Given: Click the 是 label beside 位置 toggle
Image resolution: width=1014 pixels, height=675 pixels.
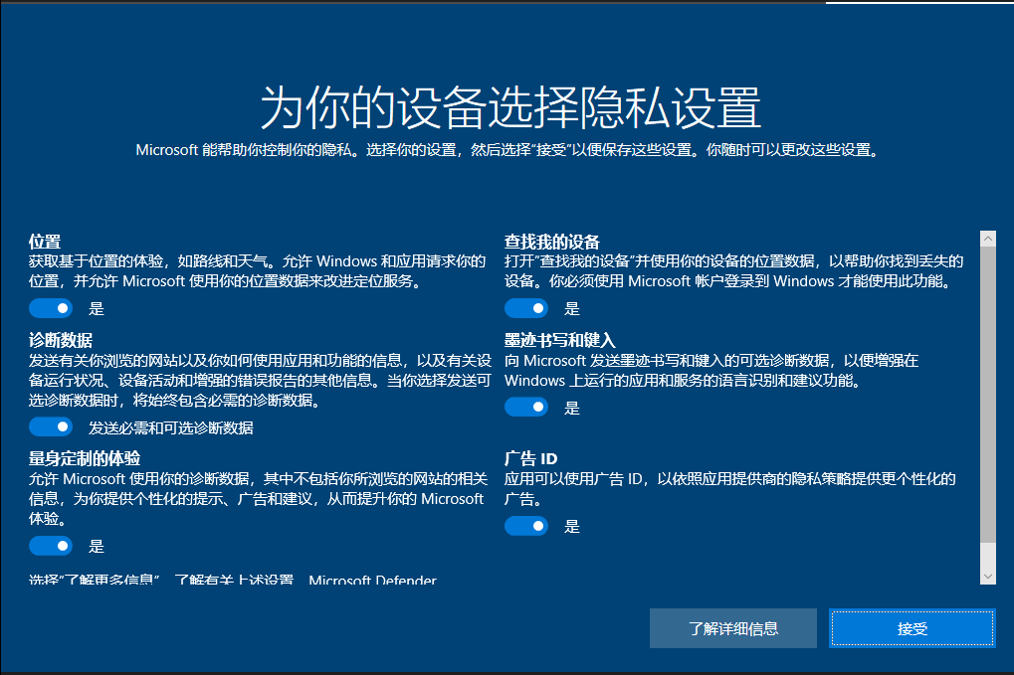Looking at the screenshot, I should click(x=97, y=309).
